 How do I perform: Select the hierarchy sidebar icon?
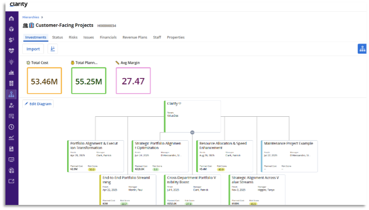[x=11, y=95]
